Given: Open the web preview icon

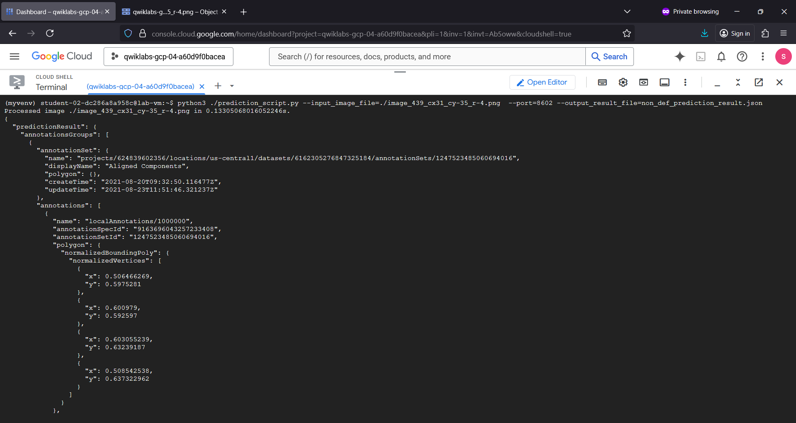Looking at the screenshot, I should 643,82.
